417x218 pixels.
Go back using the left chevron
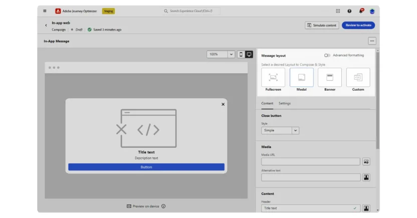46,26
